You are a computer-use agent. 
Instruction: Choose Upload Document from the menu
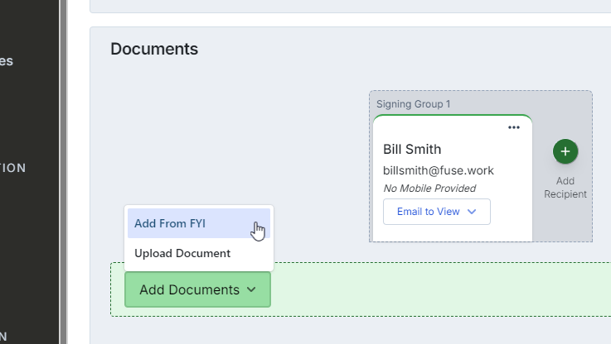[182, 253]
